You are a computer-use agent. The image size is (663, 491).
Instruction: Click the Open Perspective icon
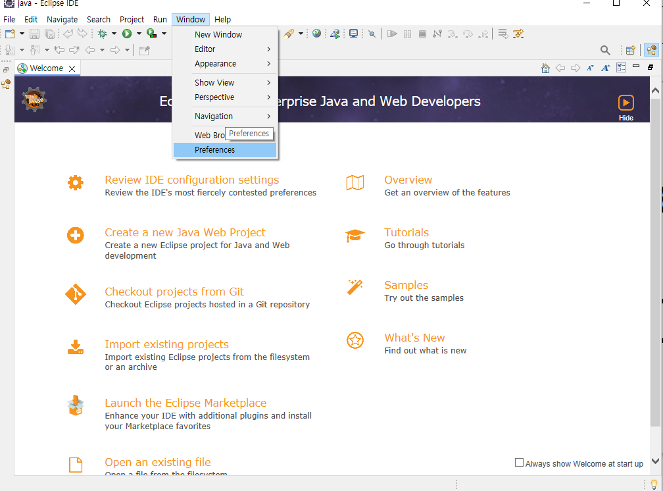pos(630,51)
